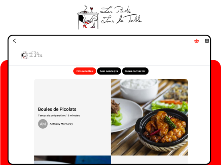The width and height of the screenshot is (221, 165).
Task: Open the partially visible second recipe image
Action: pyautogui.click(x=72, y=159)
